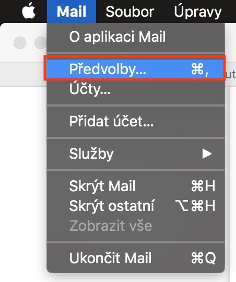
Task: Choose Skrýt ostatní option
Action: click(136, 206)
